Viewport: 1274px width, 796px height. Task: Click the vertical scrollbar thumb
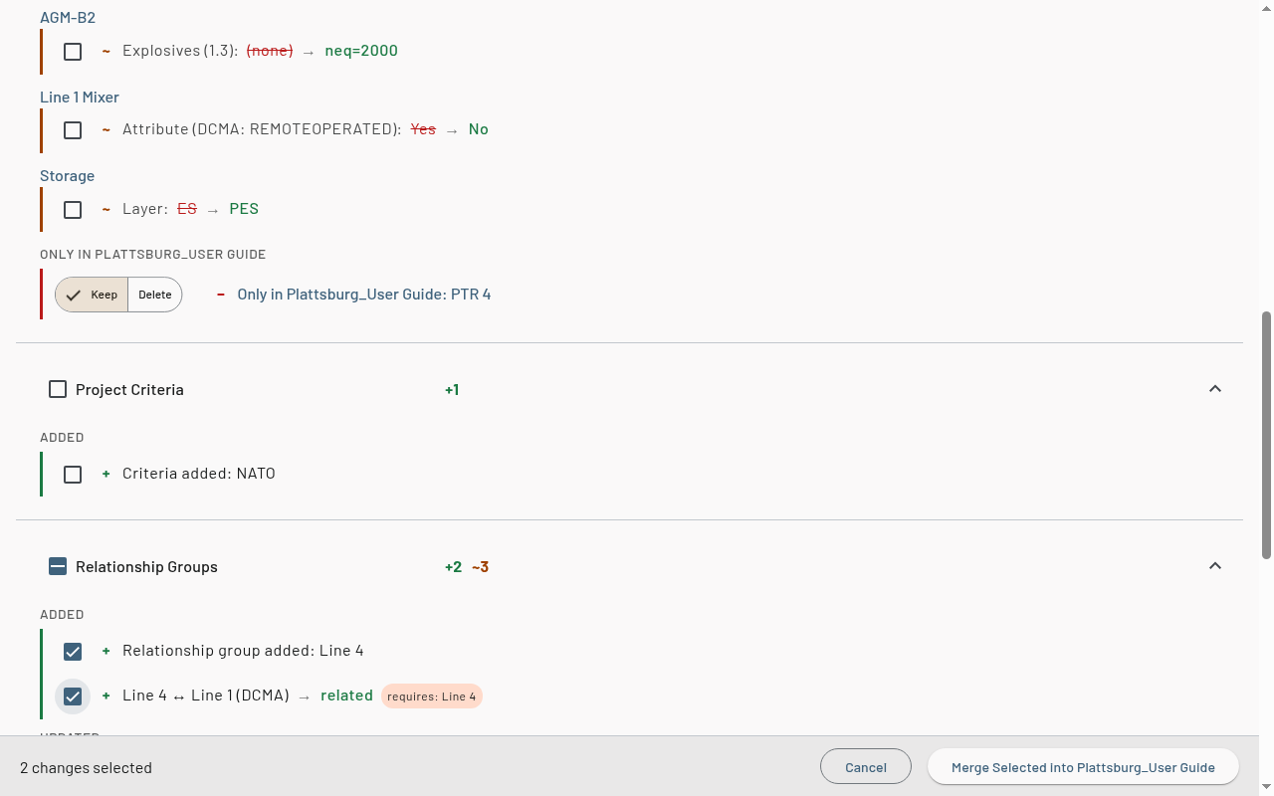1266,435
